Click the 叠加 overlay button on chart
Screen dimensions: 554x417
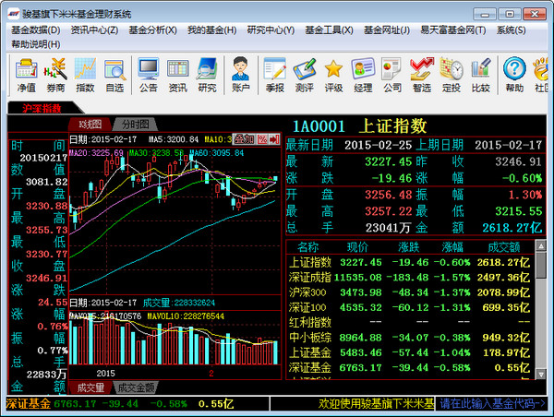(244, 139)
